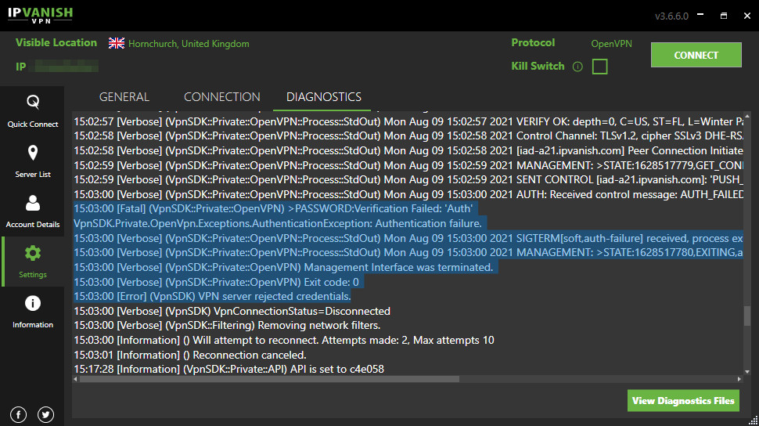Click the window resize grip corner
The height and width of the screenshot is (426, 759).
754,421
